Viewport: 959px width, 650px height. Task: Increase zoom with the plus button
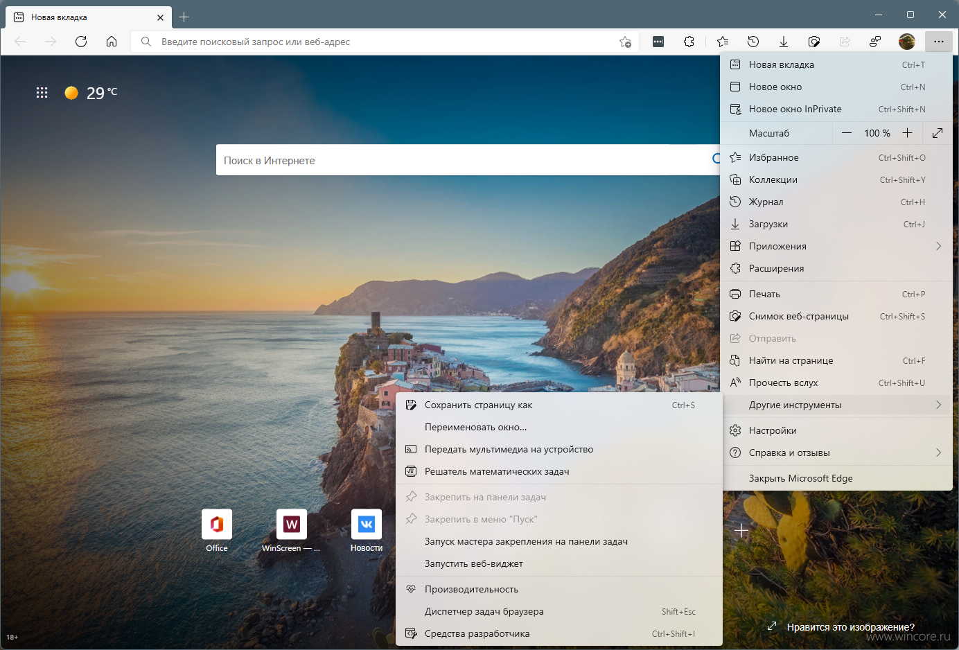click(x=907, y=133)
